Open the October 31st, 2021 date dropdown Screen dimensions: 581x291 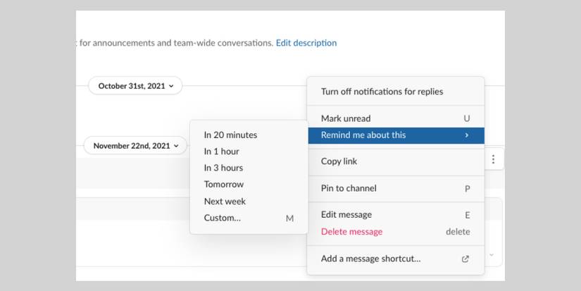[x=136, y=86]
